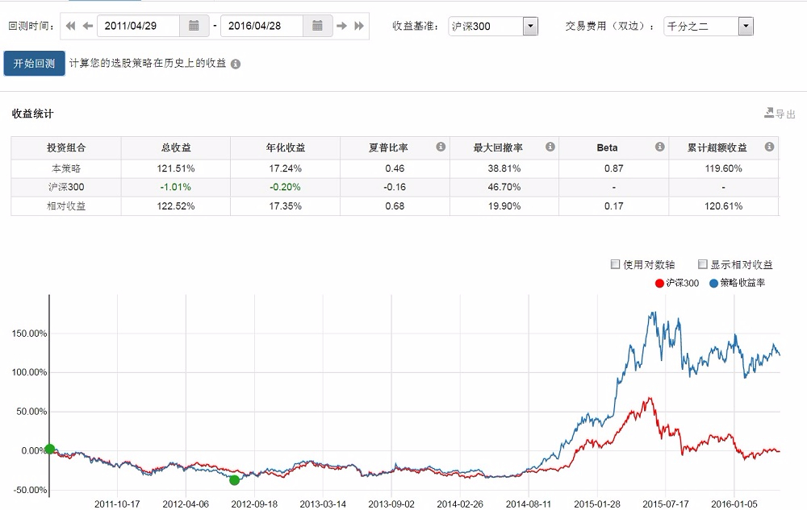Viewport: 807px width, 510px height.
Task: Open the 收益基准 benchmark dropdown
Action: (530, 27)
